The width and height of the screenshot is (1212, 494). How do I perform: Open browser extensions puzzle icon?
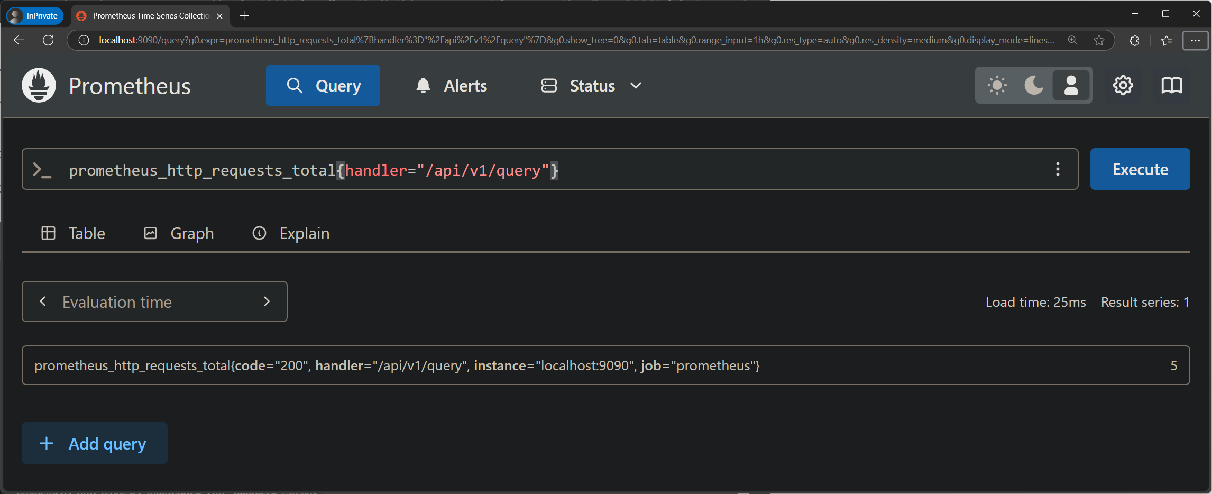pyautogui.click(x=1134, y=40)
